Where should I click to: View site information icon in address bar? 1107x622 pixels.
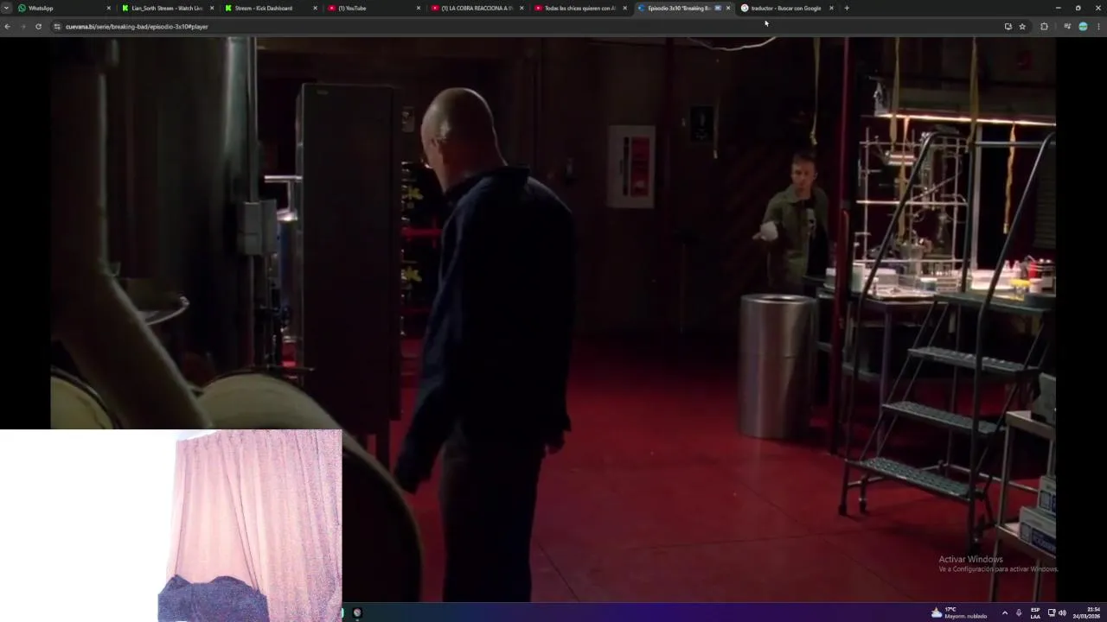click(x=57, y=27)
